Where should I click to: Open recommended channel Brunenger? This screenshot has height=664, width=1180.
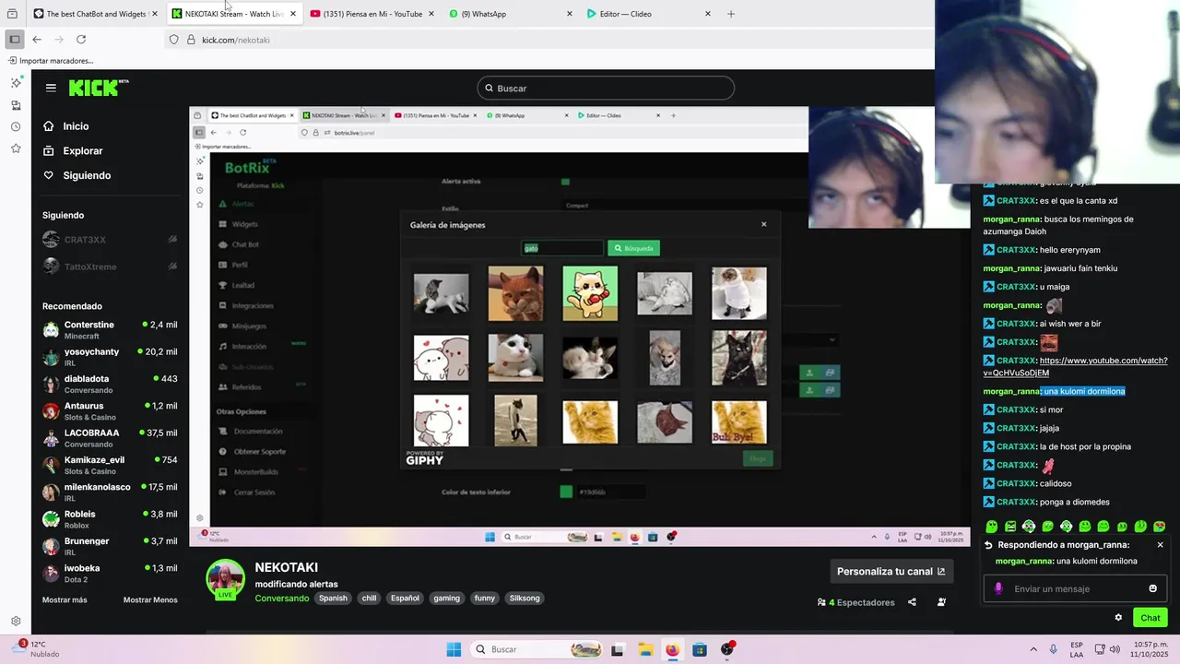110,546
